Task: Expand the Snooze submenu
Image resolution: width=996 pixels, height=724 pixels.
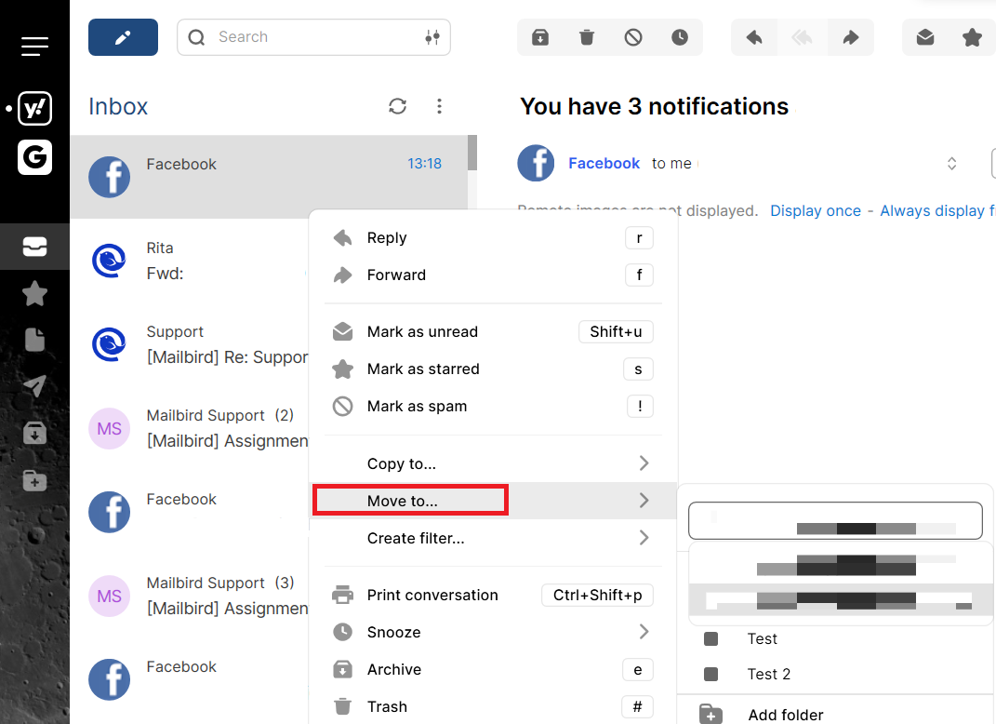Action: point(493,632)
